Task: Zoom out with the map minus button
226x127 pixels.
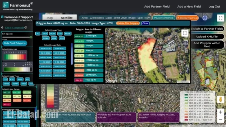Action: 221,119
